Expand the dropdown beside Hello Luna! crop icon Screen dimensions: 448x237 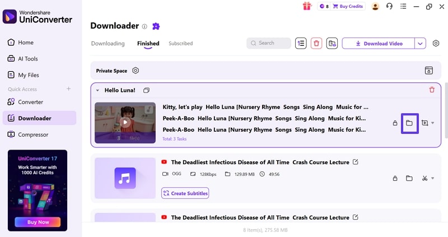pos(432,123)
